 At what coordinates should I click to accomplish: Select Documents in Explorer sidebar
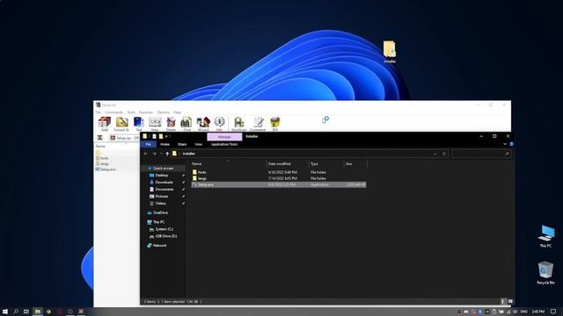tap(165, 190)
